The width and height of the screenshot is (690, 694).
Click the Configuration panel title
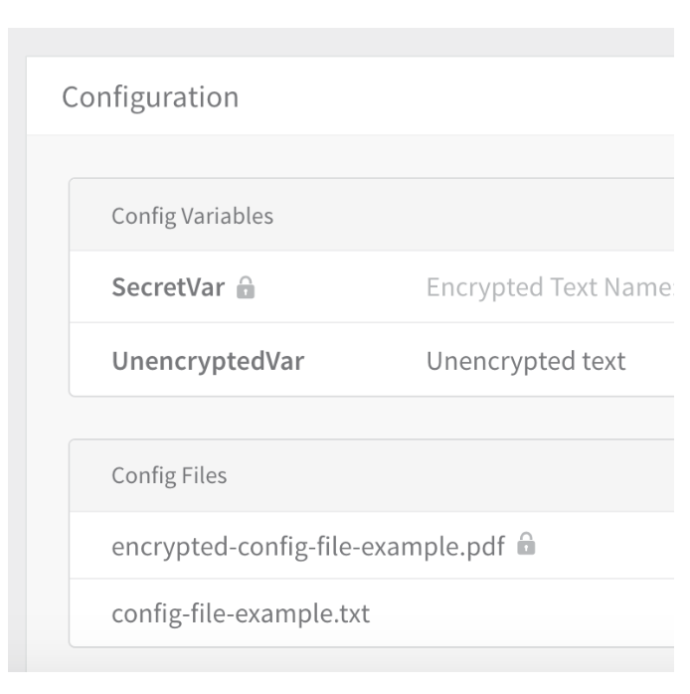(150, 97)
